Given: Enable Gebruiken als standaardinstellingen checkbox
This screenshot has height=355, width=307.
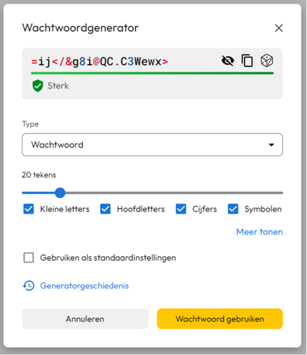Looking at the screenshot, I should [28, 258].
